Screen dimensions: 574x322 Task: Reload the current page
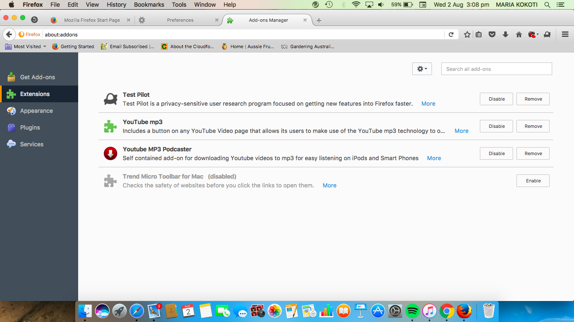pyautogui.click(x=451, y=34)
